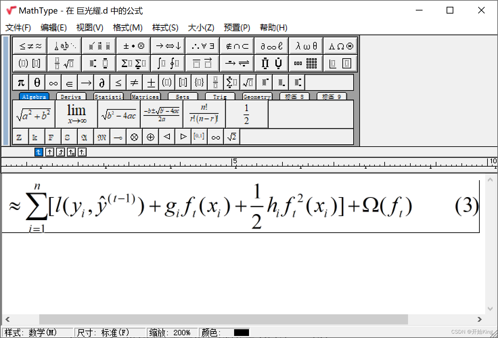
Task: Open the matrix templates palette
Action: click(x=305, y=63)
